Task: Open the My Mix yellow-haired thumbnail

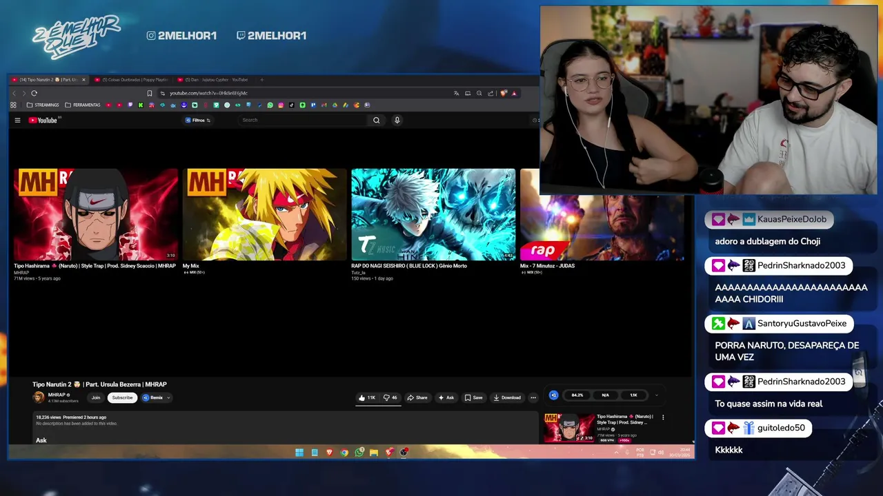Action: (x=264, y=214)
